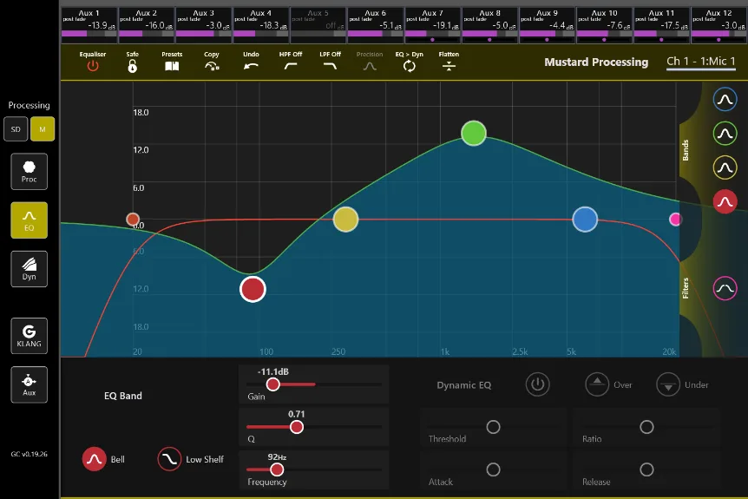
Task: Click the Undo arrow icon
Action: [251, 66]
